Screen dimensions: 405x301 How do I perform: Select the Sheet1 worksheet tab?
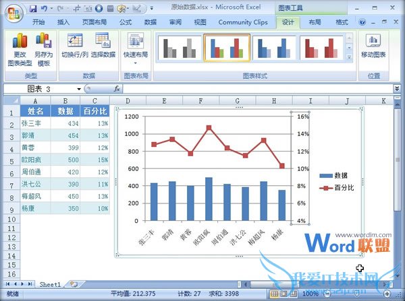coord(50,285)
